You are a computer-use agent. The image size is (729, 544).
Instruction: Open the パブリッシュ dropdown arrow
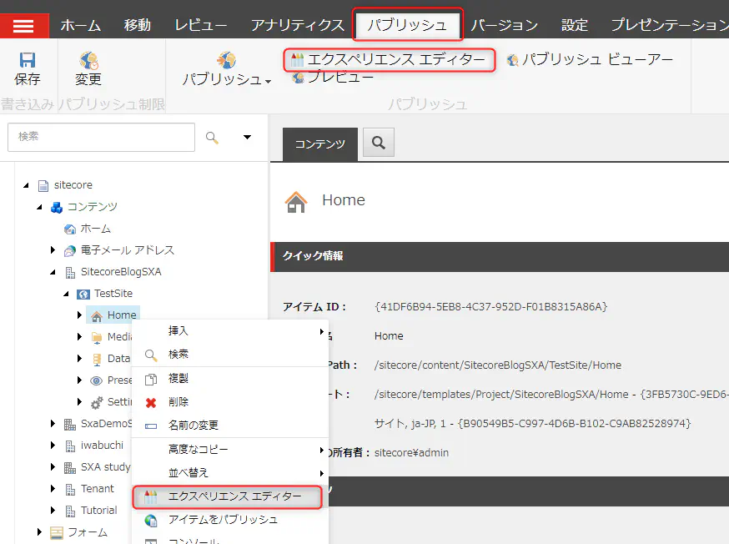(x=269, y=82)
